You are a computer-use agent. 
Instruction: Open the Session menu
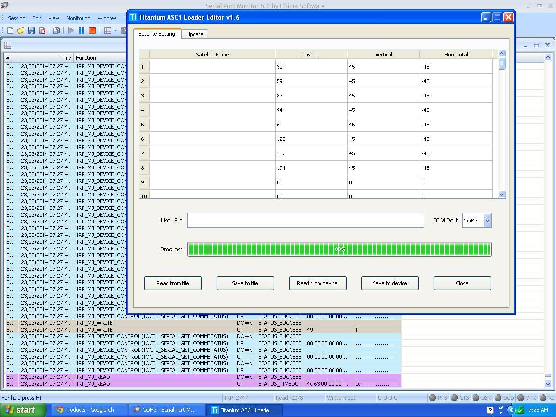click(x=16, y=18)
